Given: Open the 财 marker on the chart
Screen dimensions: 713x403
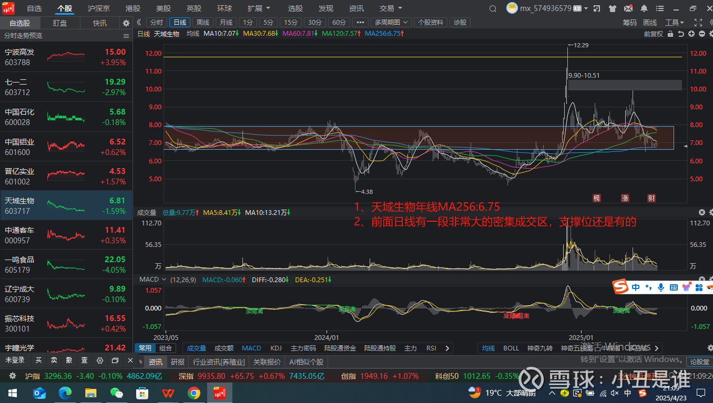Looking at the screenshot, I should click(x=651, y=198).
